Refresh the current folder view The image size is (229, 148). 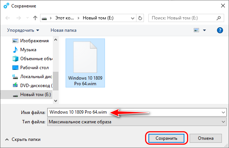point(140,18)
